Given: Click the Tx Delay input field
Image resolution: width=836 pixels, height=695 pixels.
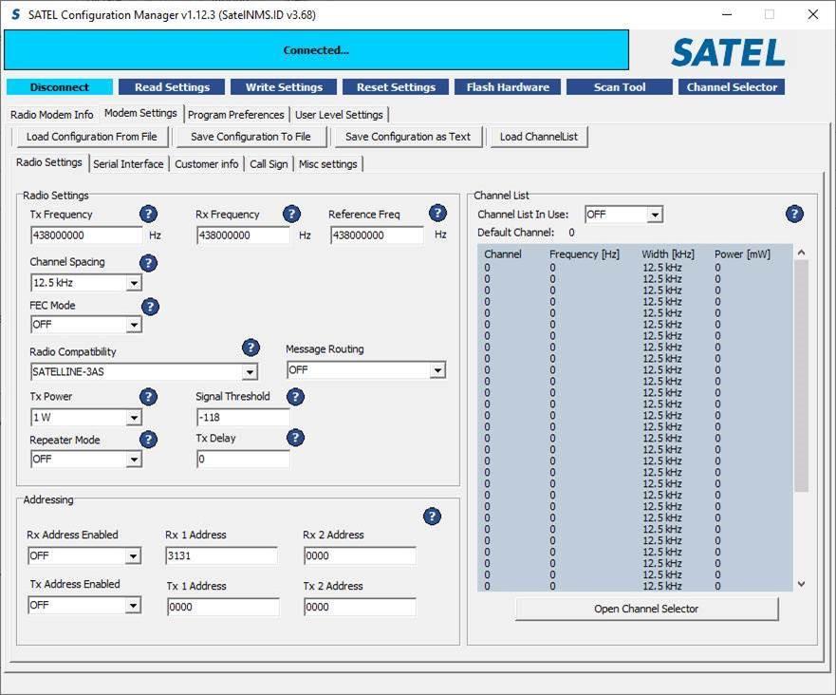Looking at the screenshot, I should point(243,460).
